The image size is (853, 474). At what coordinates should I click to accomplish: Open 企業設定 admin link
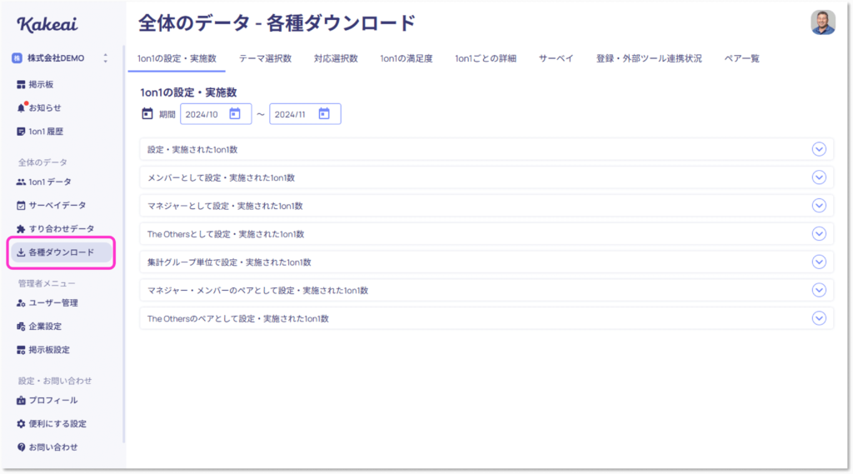pos(45,326)
